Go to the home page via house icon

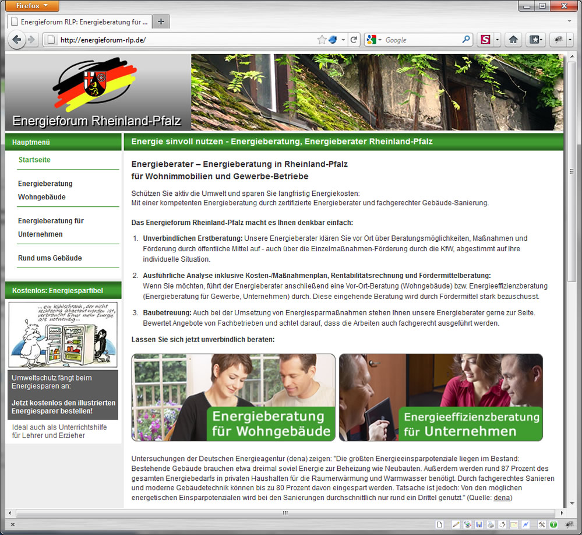pos(513,40)
